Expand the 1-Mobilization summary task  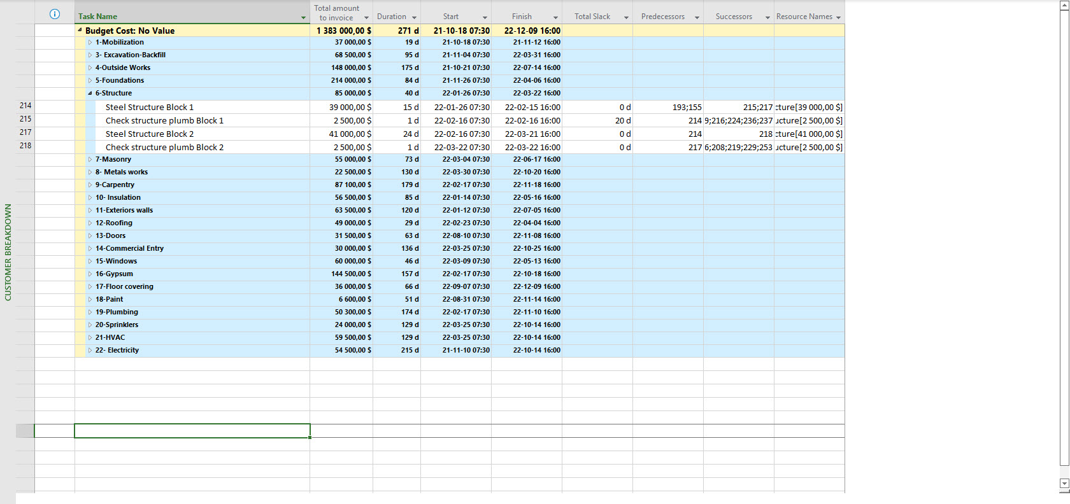coord(90,43)
